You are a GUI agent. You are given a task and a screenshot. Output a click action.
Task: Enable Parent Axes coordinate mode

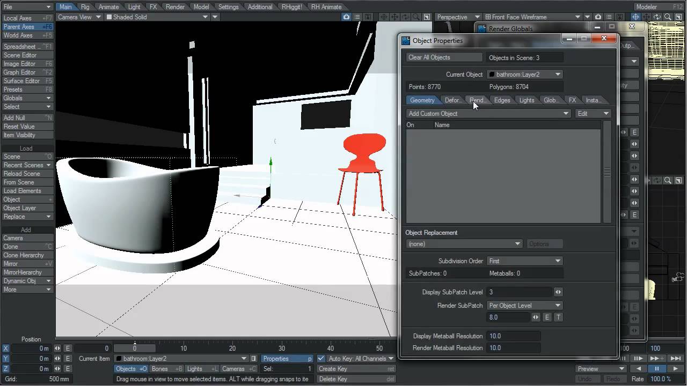(27, 27)
